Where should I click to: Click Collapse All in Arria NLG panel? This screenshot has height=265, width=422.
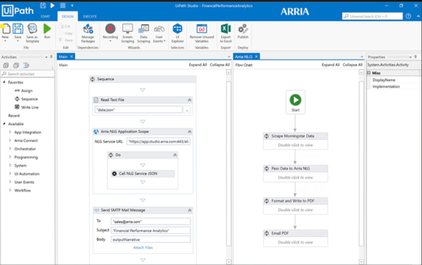pos(352,65)
